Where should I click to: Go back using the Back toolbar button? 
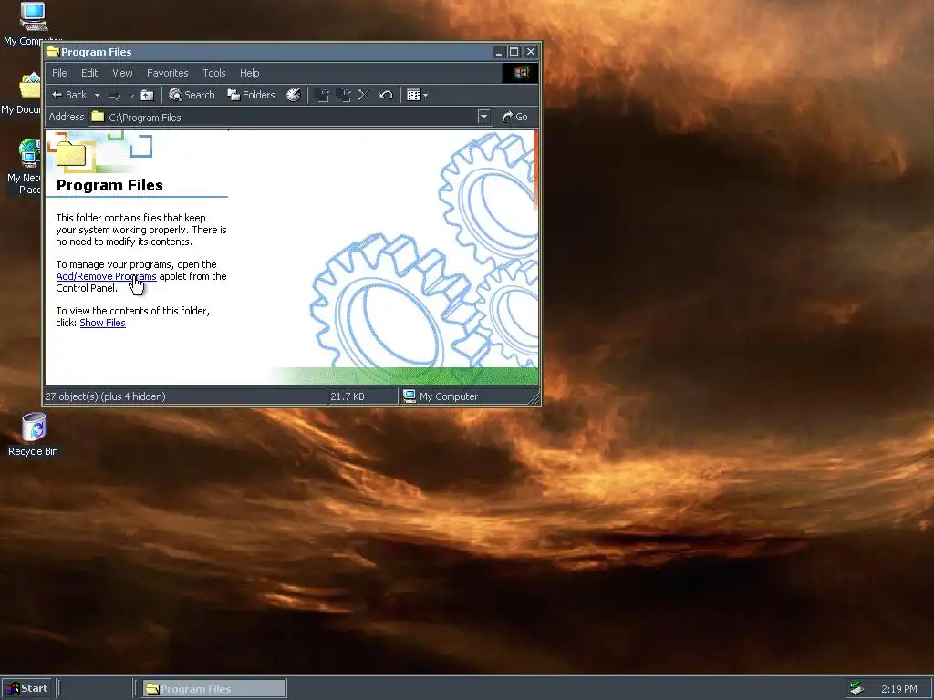pyautogui.click(x=69, y=95)
